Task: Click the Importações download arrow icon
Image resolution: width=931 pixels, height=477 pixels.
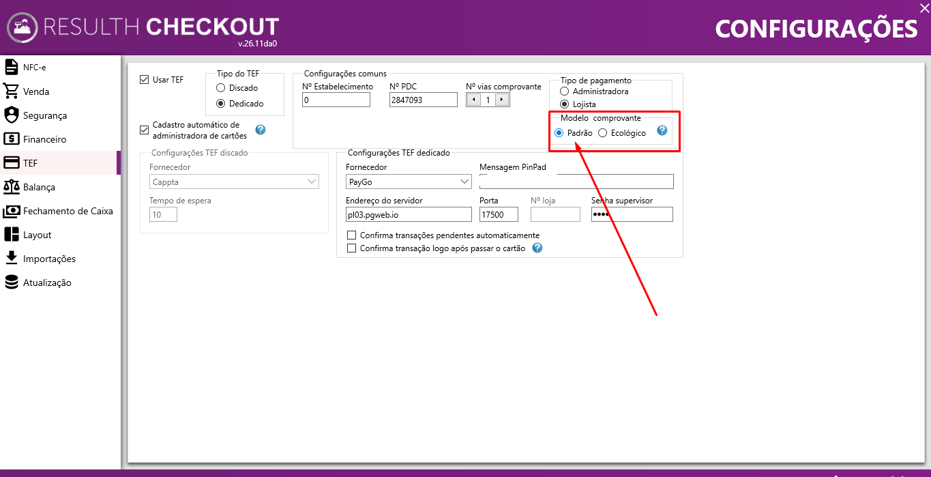Action: click(x=11, y=258)
